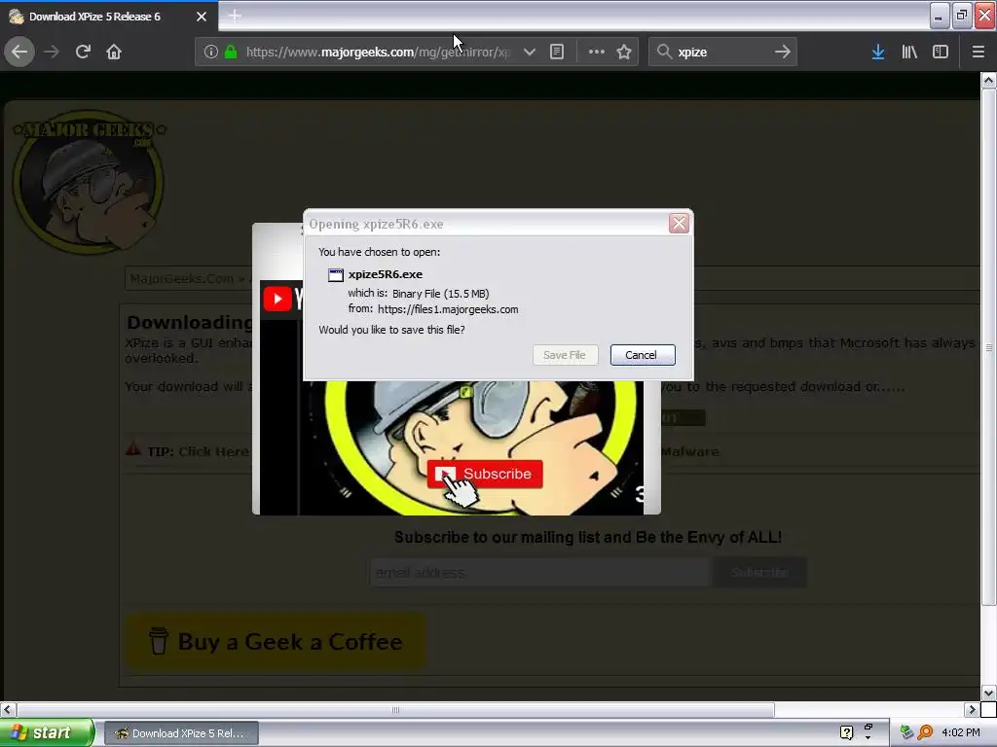Click the network connection tray icon
The height and width of the screenshot is (747, 997).
point(906,732)
